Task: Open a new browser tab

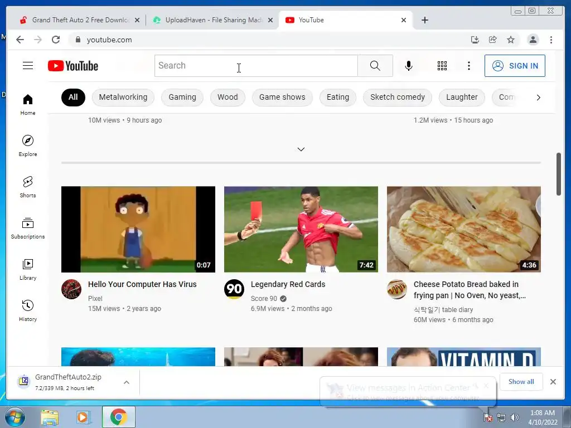Action: pyautogui.click(x=424, y=20)
